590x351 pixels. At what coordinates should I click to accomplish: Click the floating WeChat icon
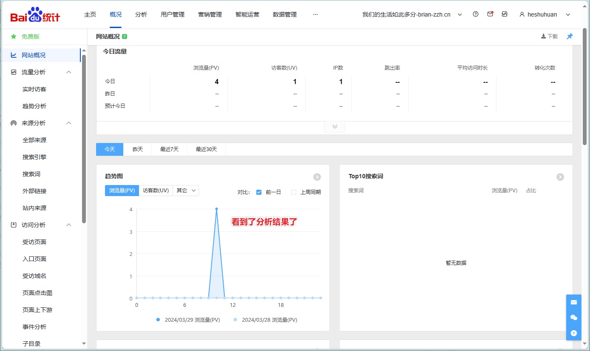574,317
